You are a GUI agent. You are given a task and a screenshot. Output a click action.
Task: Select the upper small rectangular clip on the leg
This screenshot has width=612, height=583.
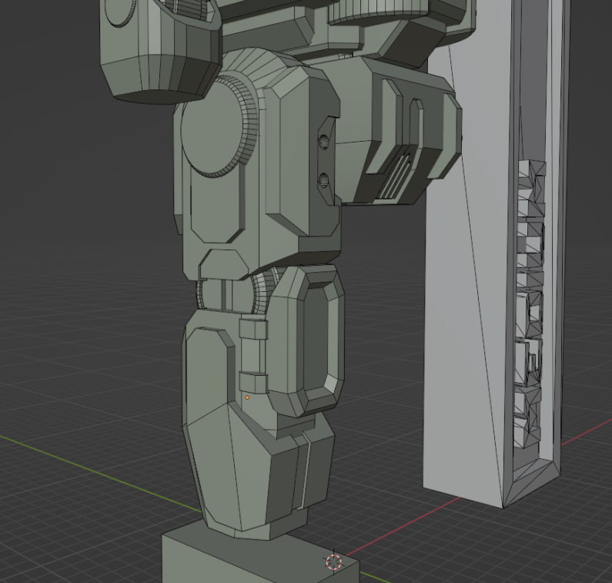click(253, 329)
